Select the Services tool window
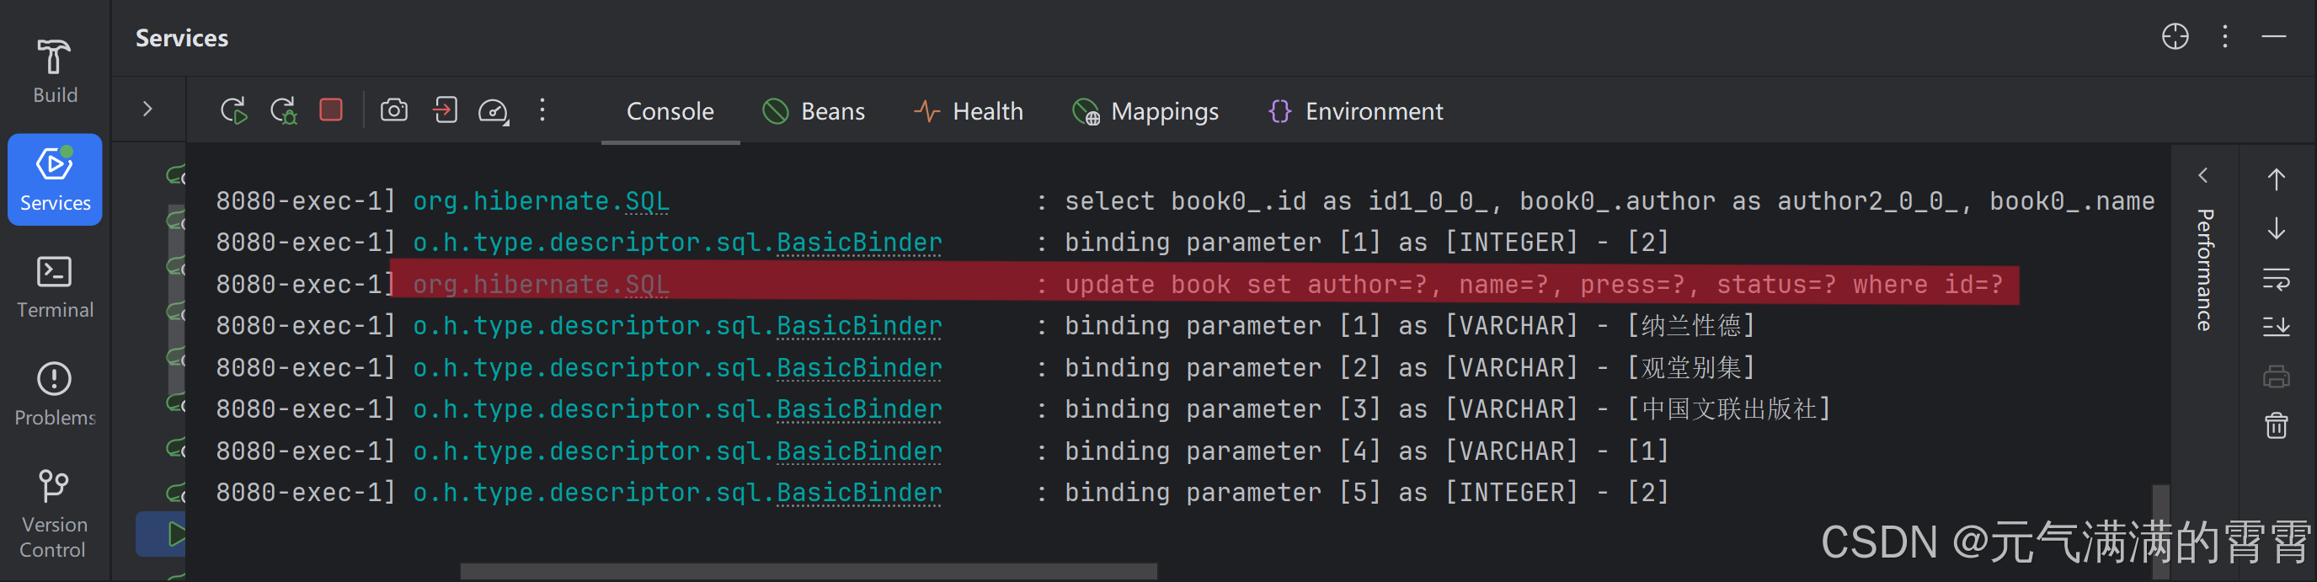This screenshot has width=2317, height=582. click(54, 180)
